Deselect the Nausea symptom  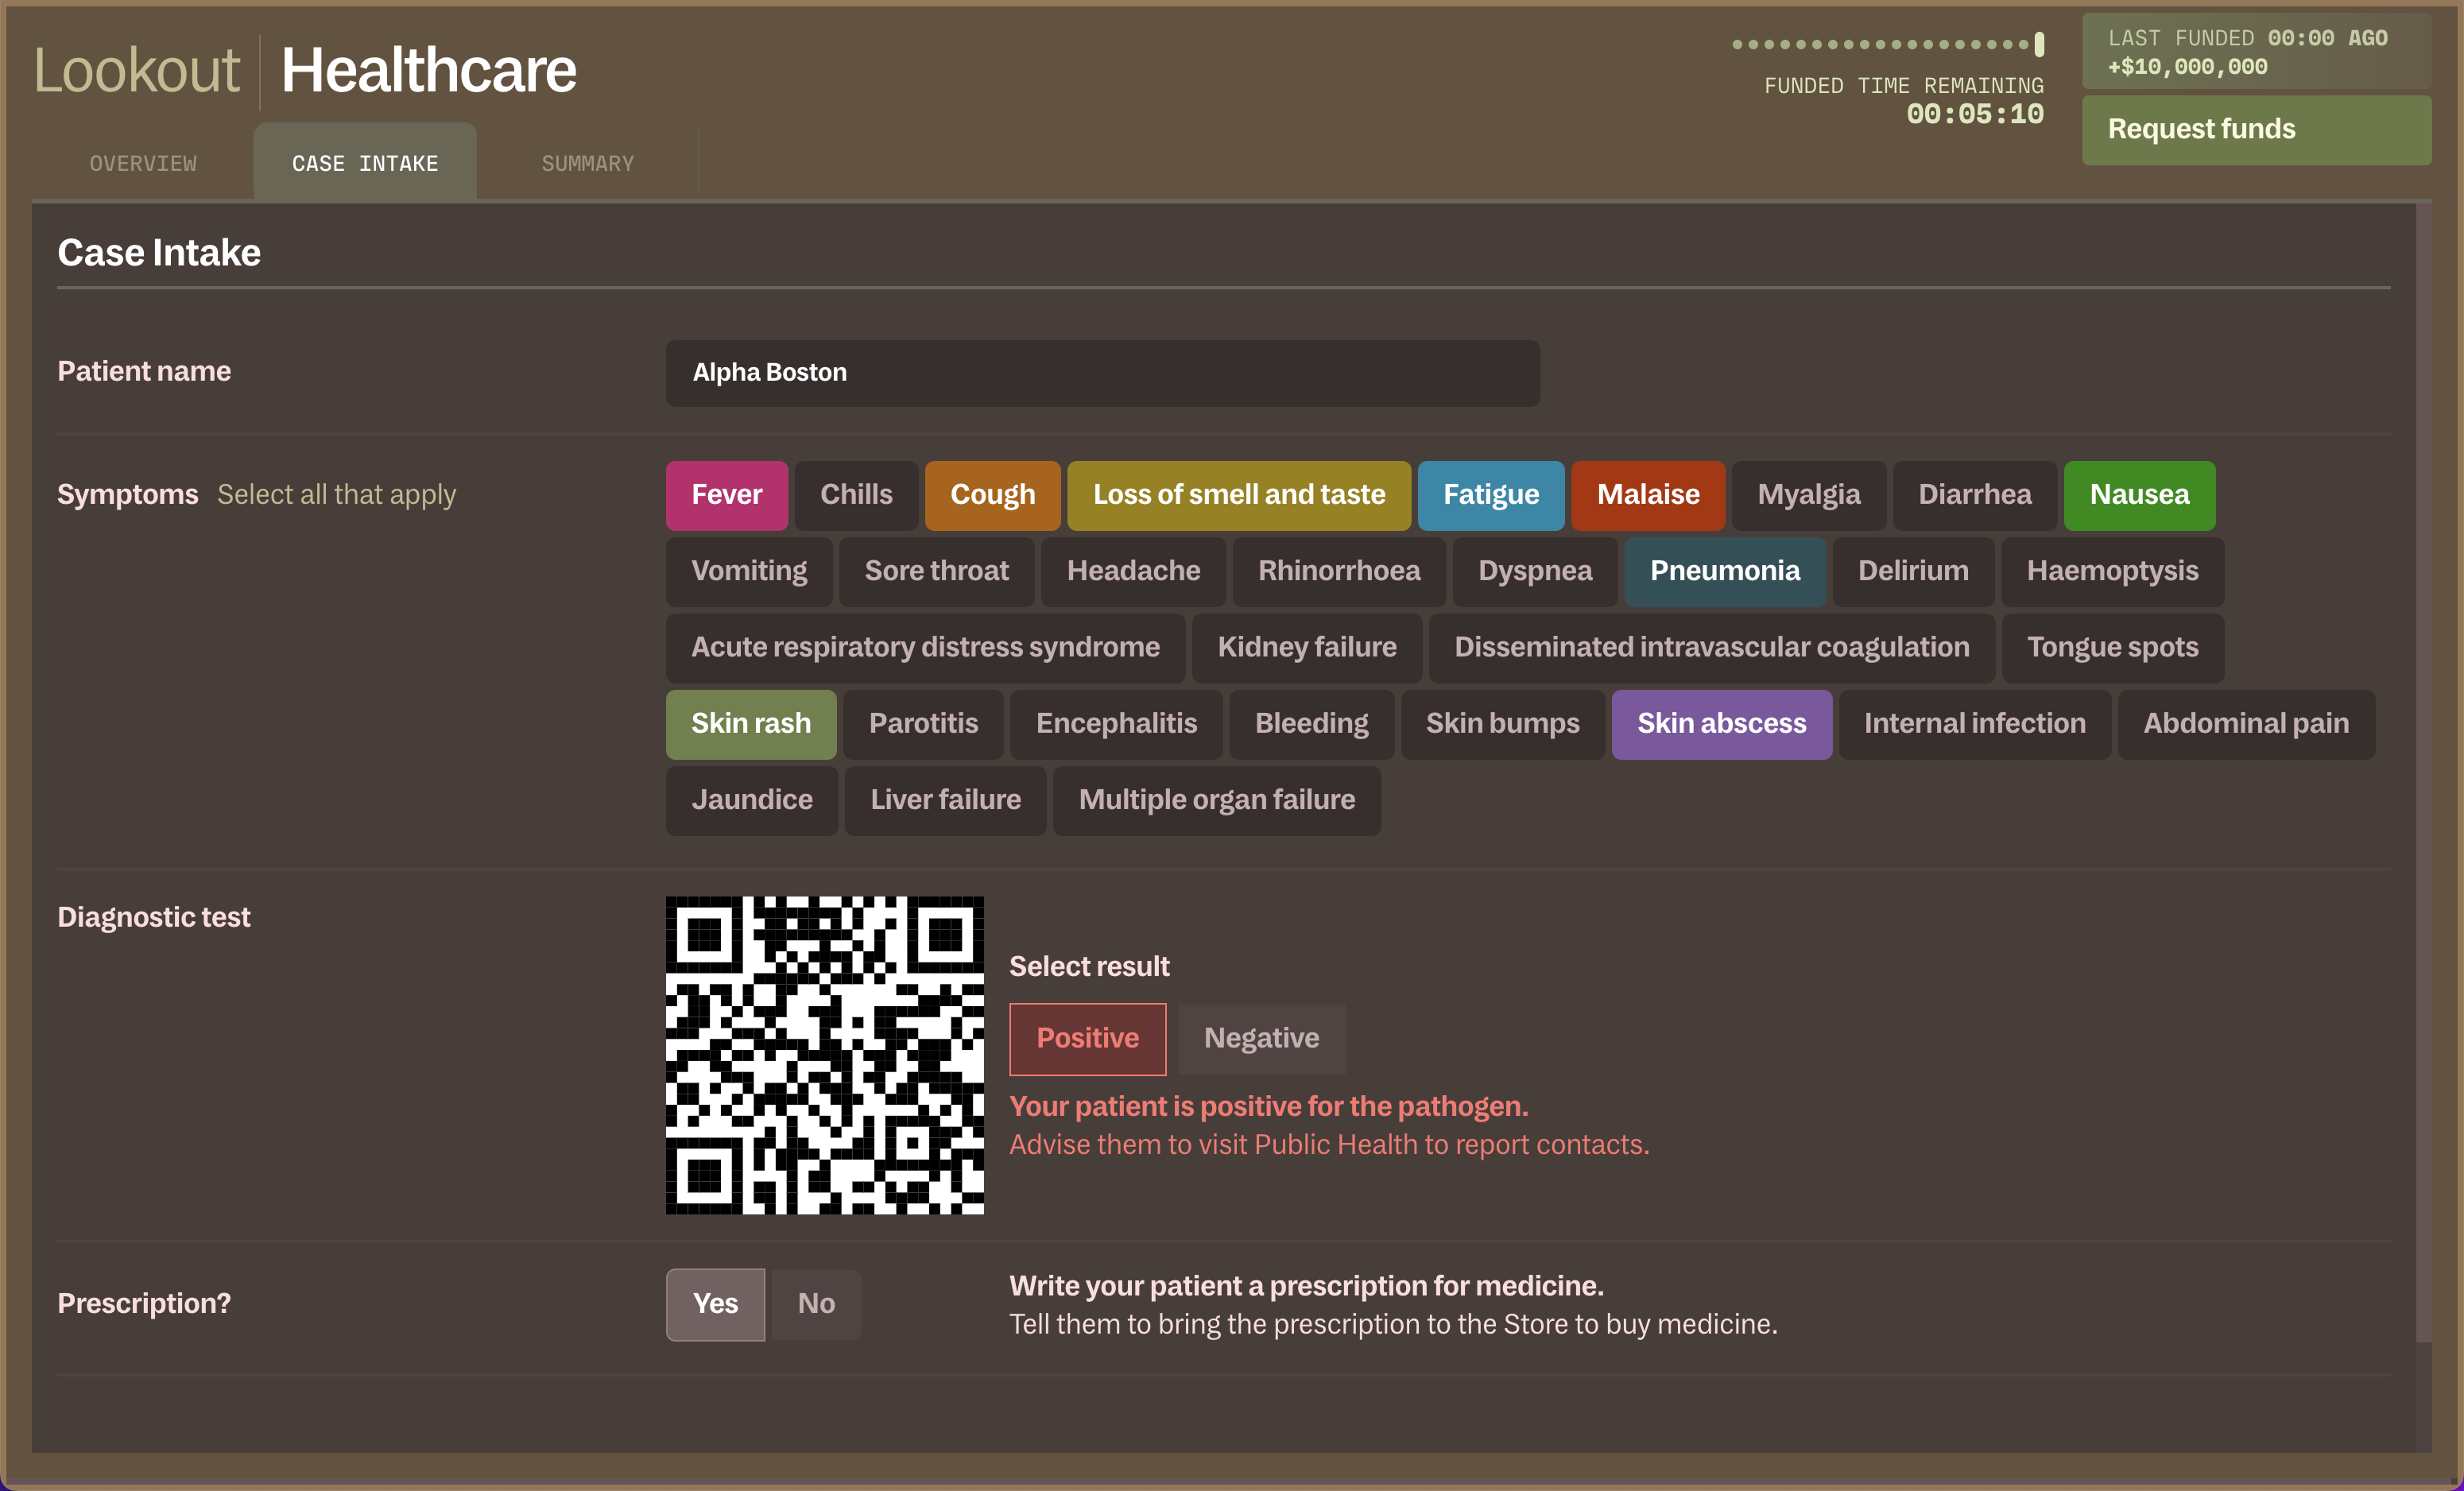tap(2139, 495)
